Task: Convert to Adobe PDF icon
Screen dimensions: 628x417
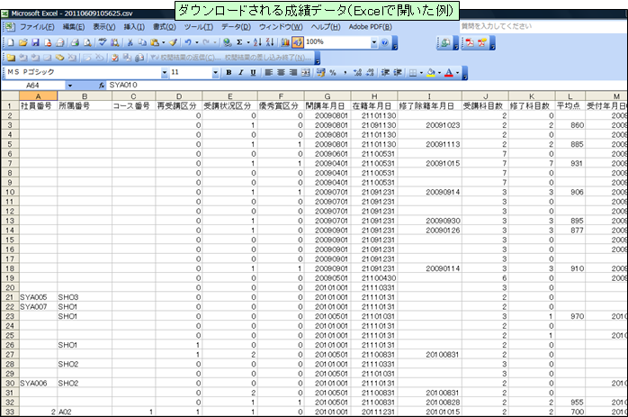Action: pos(470,42)
